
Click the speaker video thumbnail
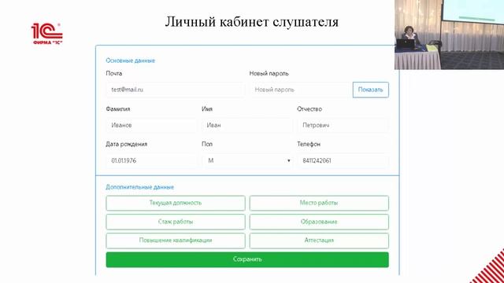(x=450, y=35)
